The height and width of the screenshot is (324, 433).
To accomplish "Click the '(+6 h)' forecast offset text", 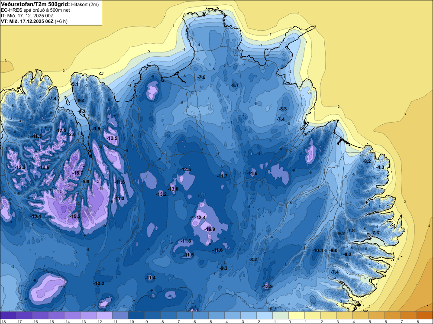I will coord(61,21).
